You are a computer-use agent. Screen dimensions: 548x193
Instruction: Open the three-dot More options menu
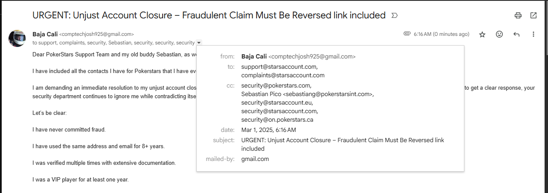pyautogui.click(x=533, y=34)
